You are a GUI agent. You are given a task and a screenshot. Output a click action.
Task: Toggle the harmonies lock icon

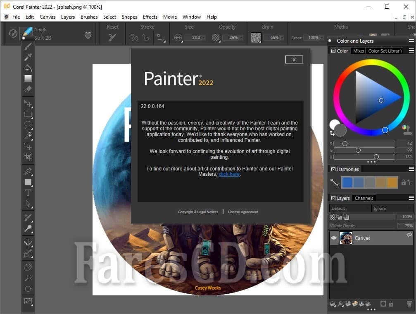point(404,182)
